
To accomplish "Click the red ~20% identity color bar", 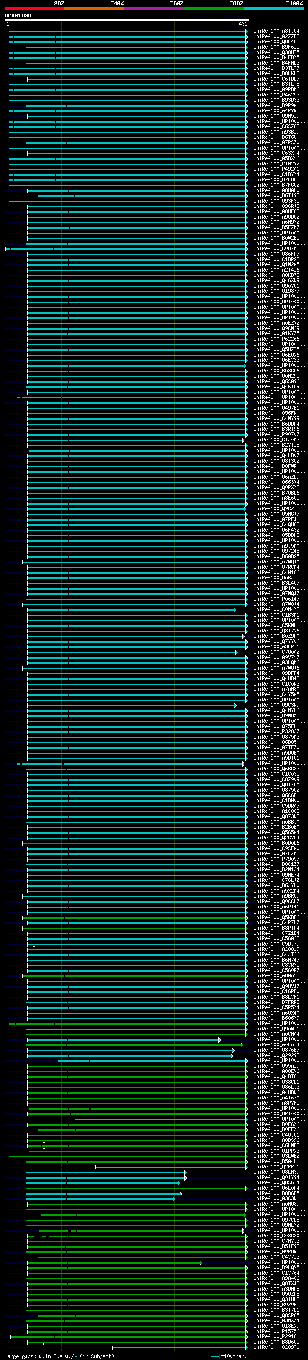I will [34, 9].
